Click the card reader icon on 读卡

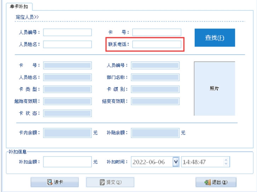[50, 182]
